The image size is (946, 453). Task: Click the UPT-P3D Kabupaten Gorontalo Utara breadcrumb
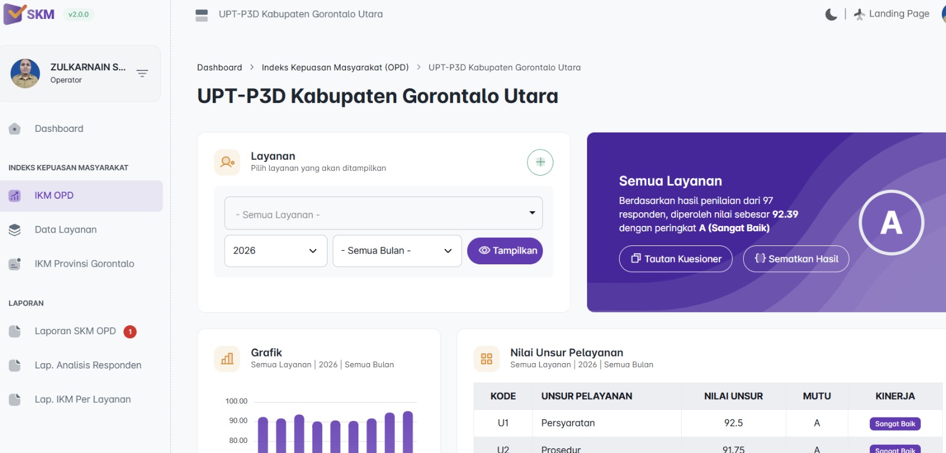504,67
